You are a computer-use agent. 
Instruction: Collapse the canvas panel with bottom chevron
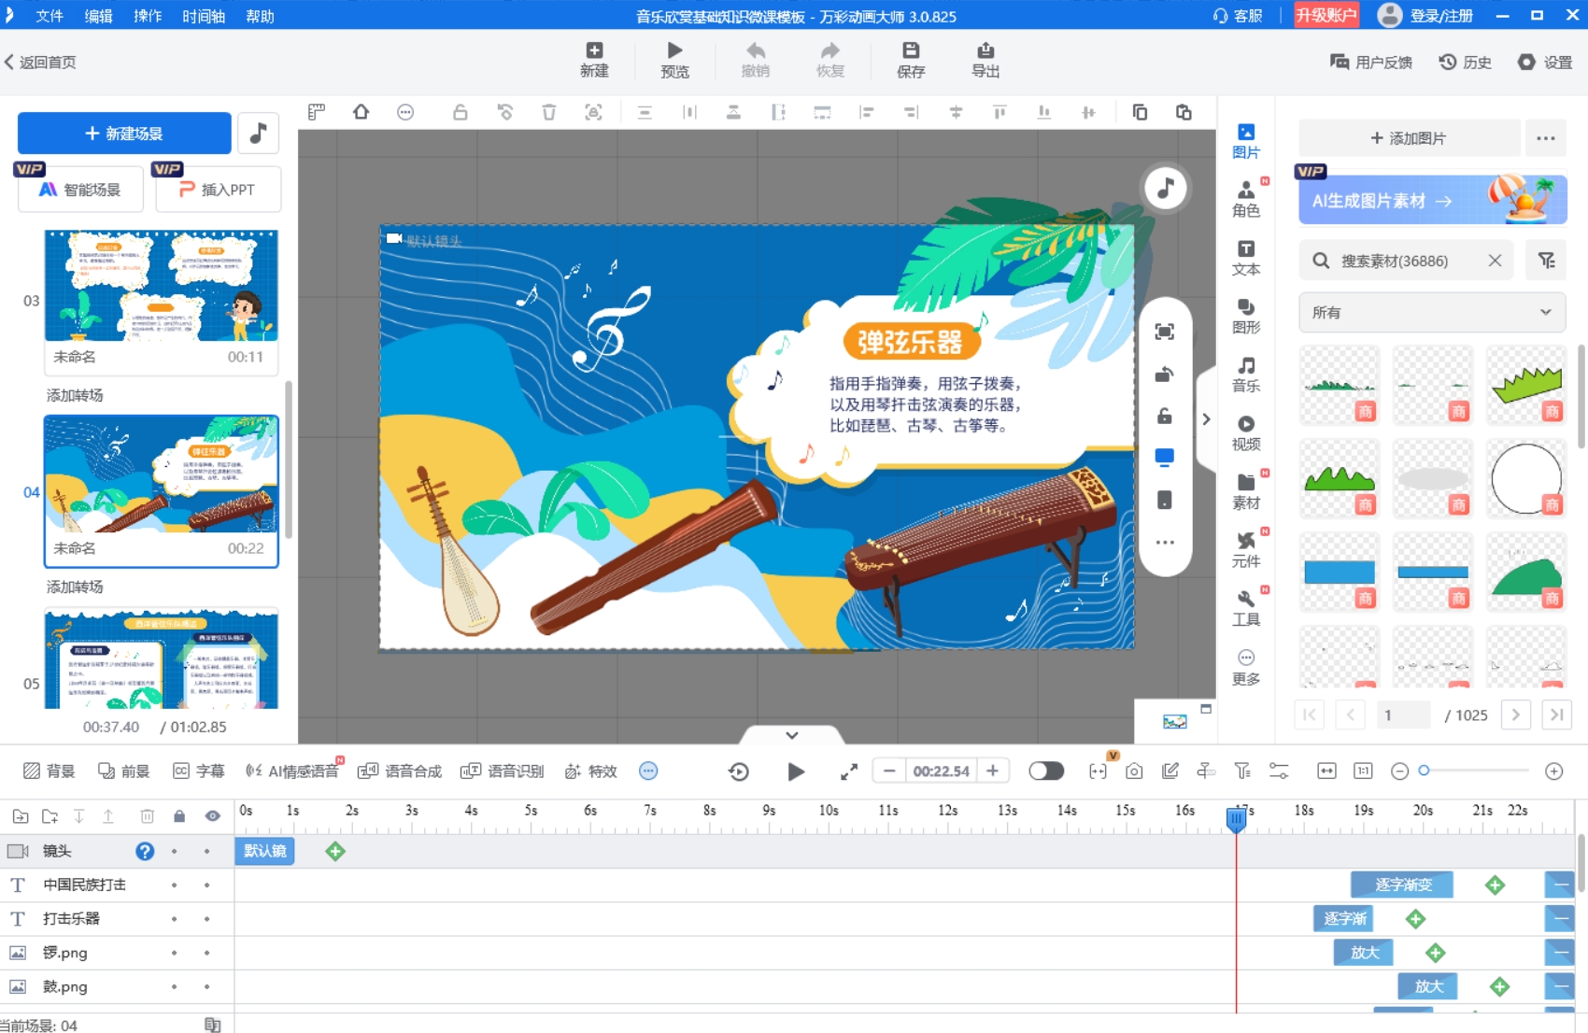pos(791,735)
